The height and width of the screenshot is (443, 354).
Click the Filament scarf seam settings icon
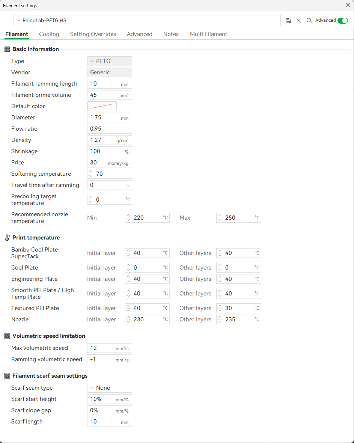pos(7,376)
